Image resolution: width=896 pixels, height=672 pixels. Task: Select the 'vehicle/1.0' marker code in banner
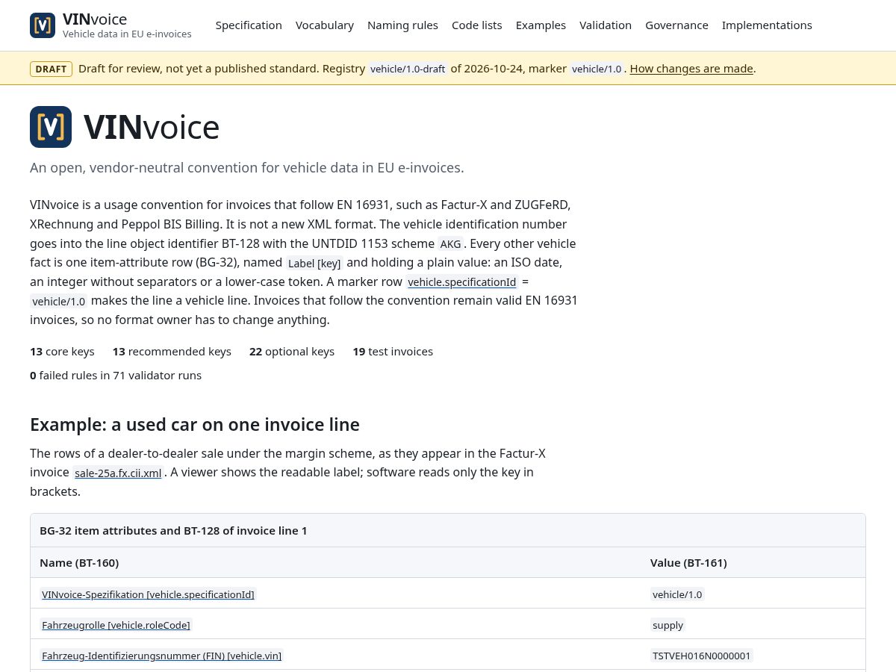(x=597, y=69)
